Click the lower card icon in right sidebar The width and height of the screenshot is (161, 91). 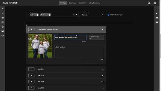pyautogui.click(x=157, y=22)
